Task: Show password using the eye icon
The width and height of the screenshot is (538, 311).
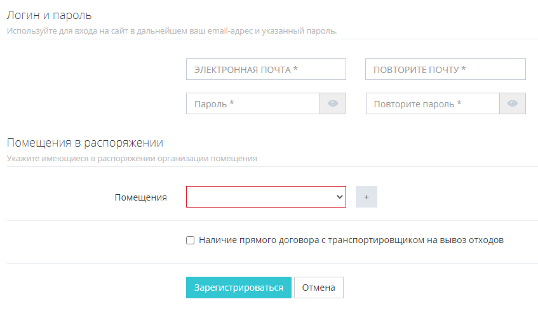Action: 333,103
